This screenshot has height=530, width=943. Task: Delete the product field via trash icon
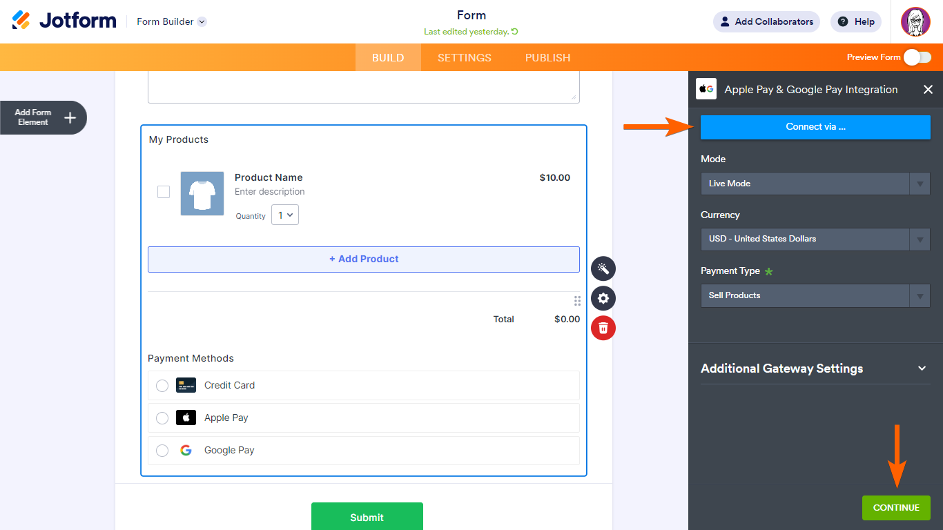click(x=603, y=328)
